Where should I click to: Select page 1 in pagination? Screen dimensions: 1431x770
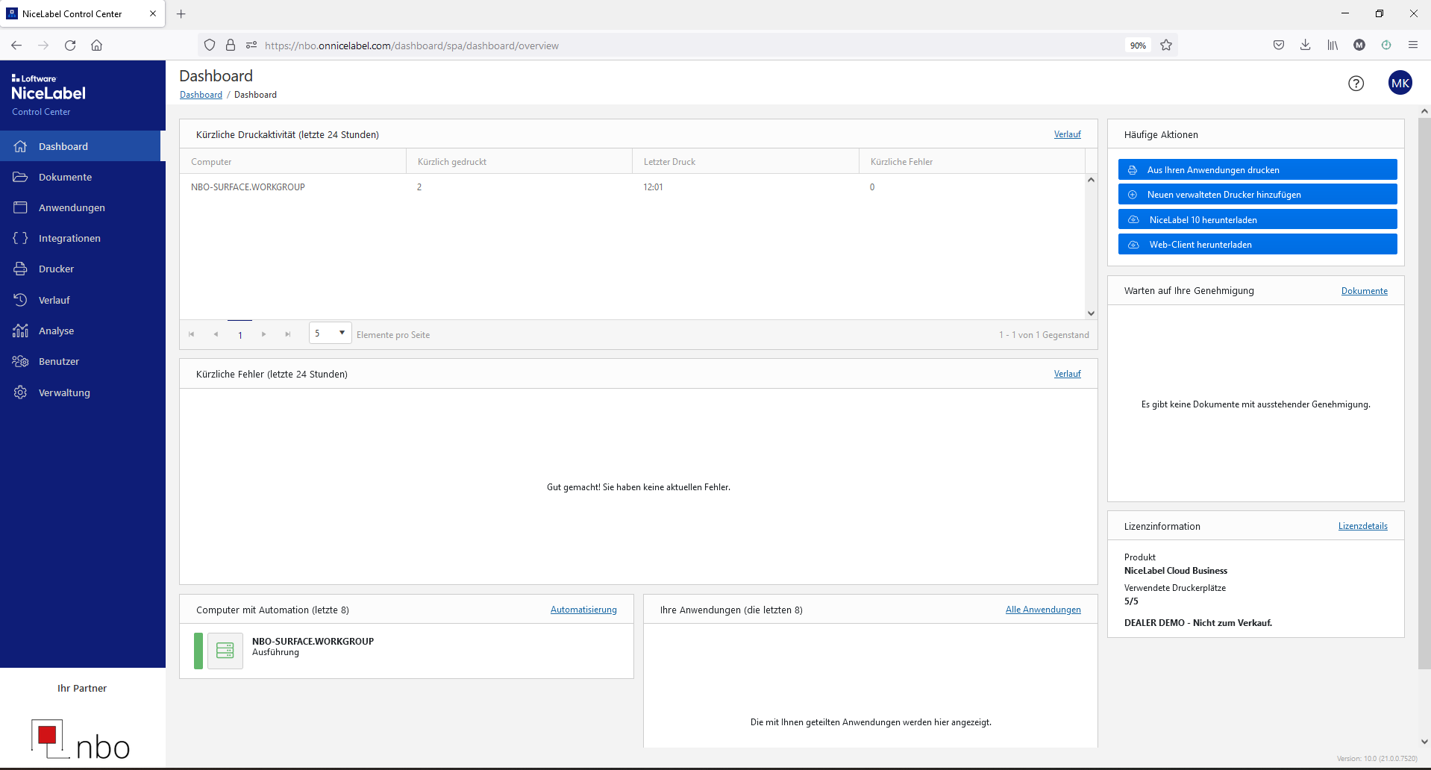(x=239, y=335)
